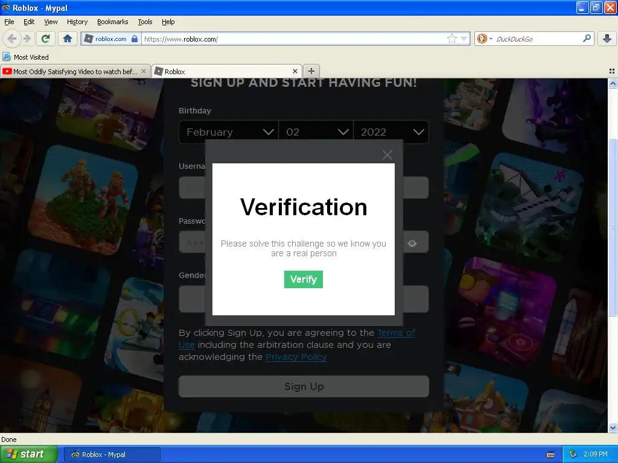Open the Most Visited bookmarks folder

click(26, 57)
